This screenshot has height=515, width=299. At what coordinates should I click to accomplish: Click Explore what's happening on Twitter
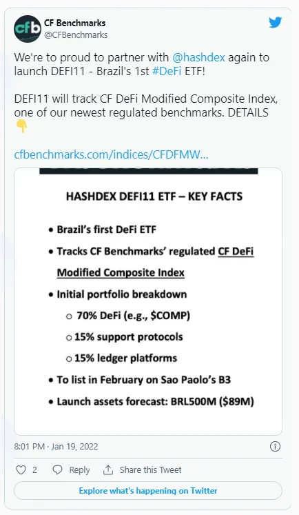pos(148,491)
